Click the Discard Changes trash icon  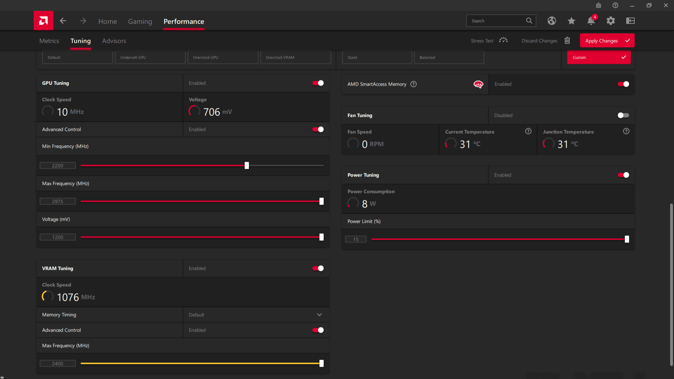(x=567, y=40)
